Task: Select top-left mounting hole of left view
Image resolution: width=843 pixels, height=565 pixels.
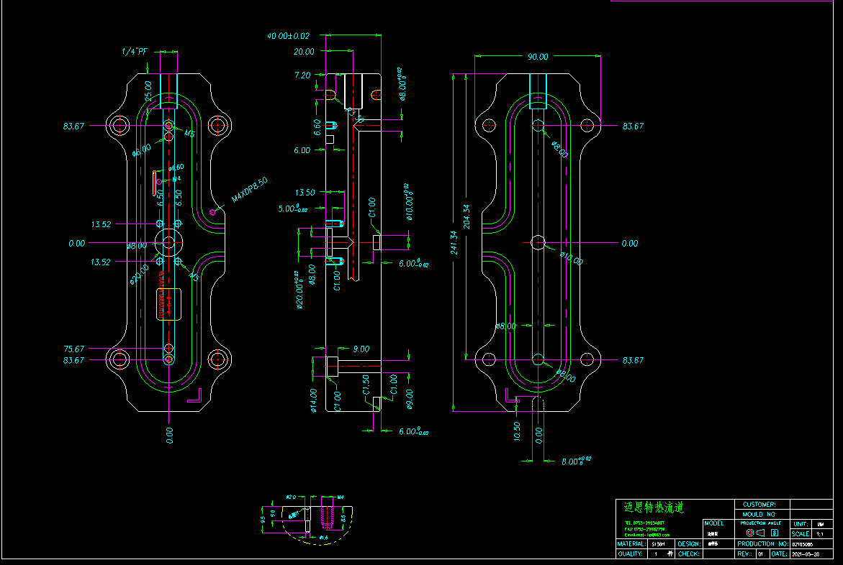Action: pos(119,125)
